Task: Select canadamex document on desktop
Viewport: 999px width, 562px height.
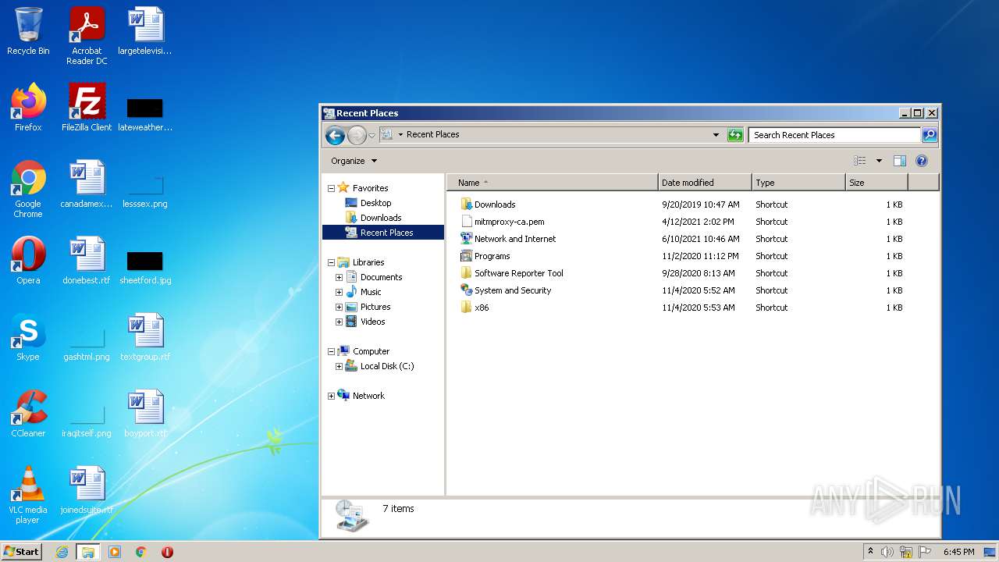Action: click(87, 184)
